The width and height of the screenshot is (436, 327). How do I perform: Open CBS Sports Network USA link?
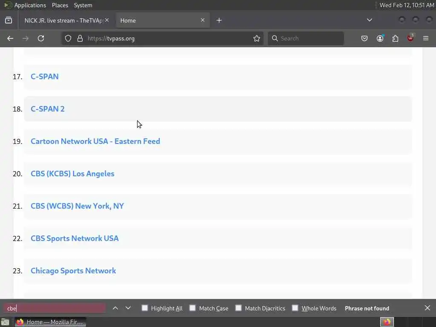[75, 238]
